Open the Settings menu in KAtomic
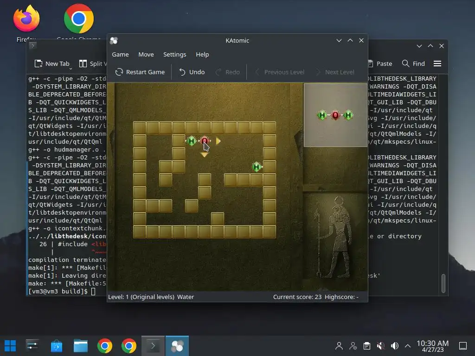 pyautogui.click(x=174, y=55)
